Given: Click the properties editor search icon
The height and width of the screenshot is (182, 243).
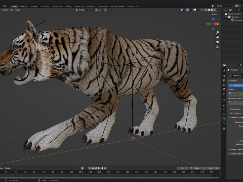Looking at the screenshot, I should click(240, 65).
